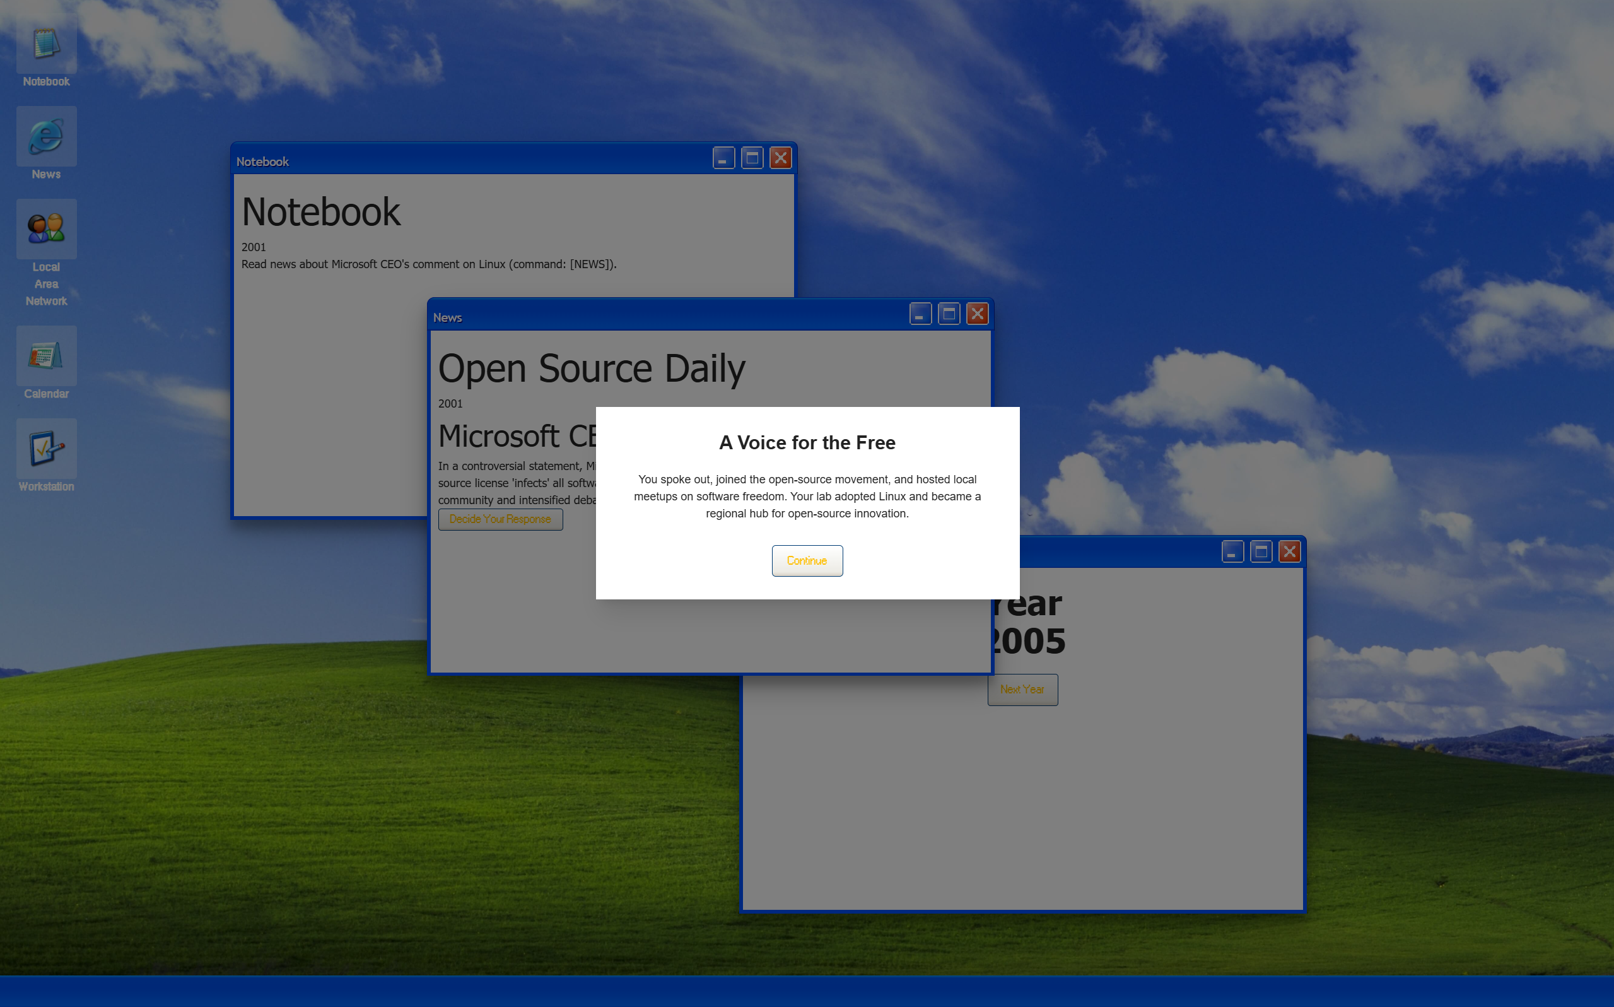The image size is (1614, 1007).
Task: Minimize the News window
Action: tap(920, 314)
